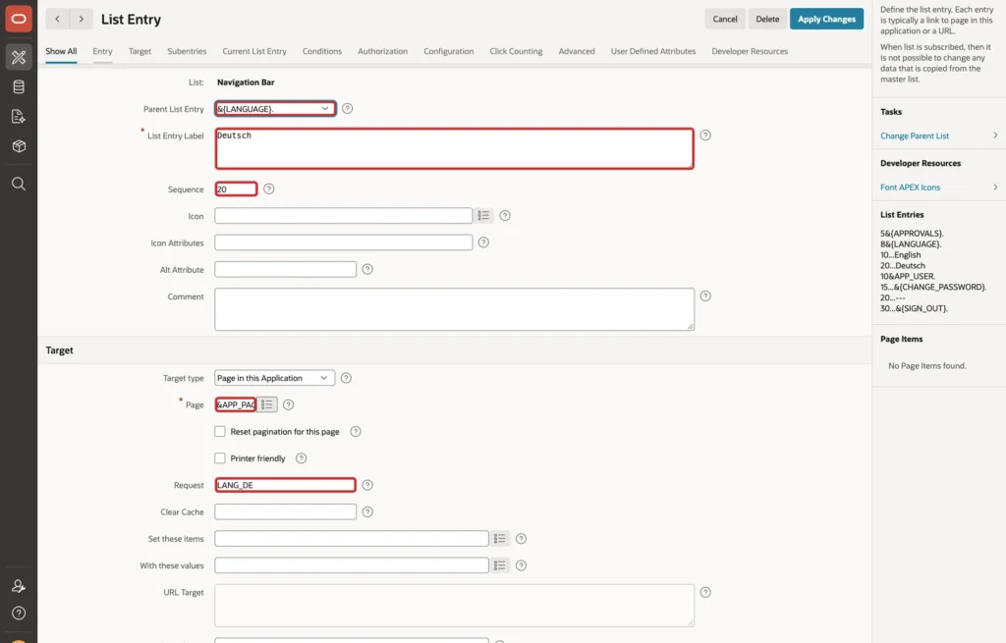This screenshot has height=643, width=1006.
Task: Switch to the Advanced tab
Action: pos(577,51)
